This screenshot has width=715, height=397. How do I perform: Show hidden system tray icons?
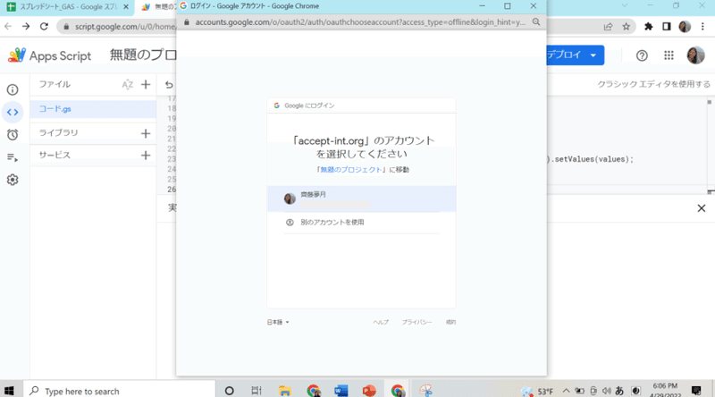[566, 391]
